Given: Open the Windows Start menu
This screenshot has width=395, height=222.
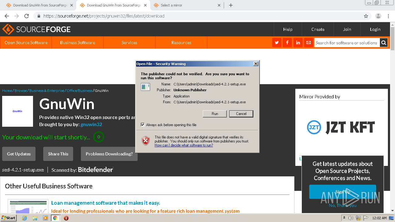Looking at the screenshot, I should pos(8,218).
